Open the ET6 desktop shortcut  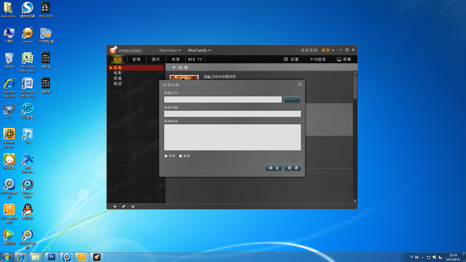(9, 111)
